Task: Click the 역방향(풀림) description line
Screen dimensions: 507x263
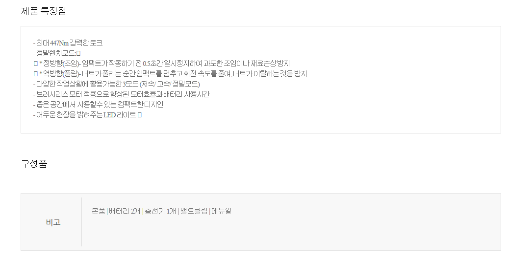Action: (171, 74)
